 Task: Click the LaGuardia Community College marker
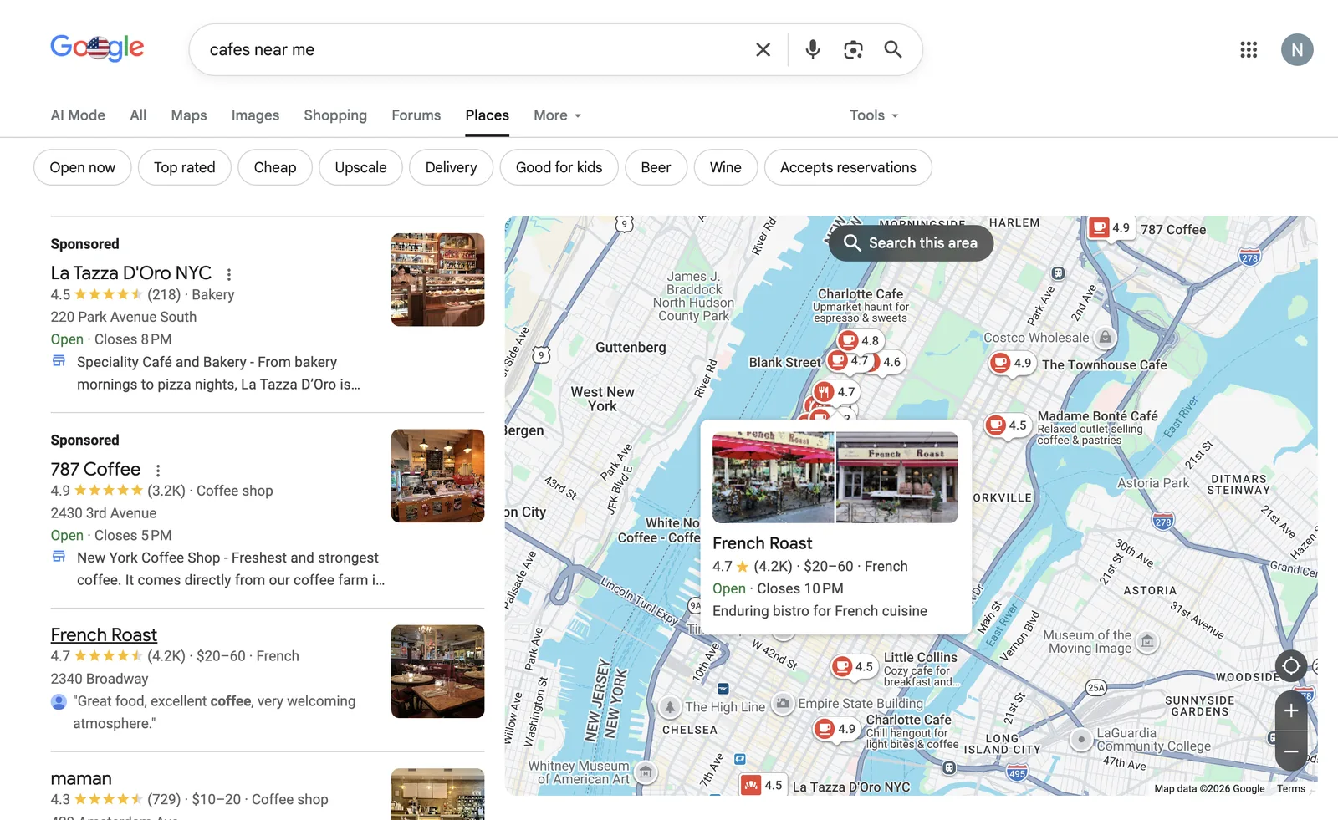[x=1081, y=740]
